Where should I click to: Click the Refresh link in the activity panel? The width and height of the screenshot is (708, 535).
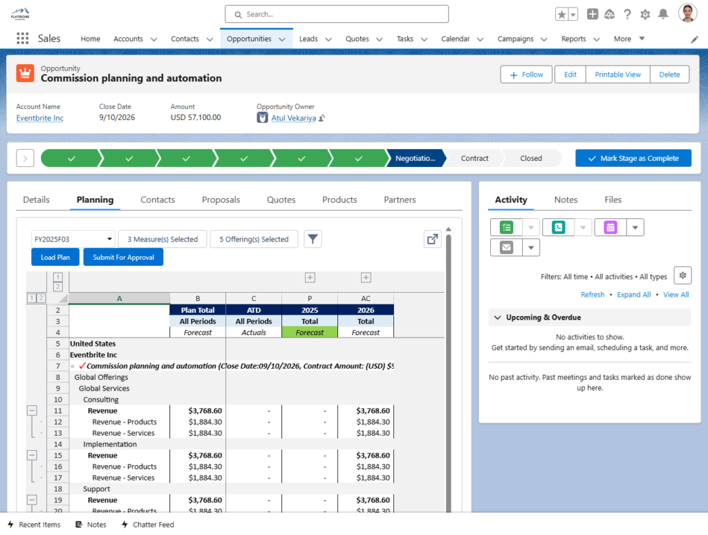pyautogui.click(x=593, y=294)
